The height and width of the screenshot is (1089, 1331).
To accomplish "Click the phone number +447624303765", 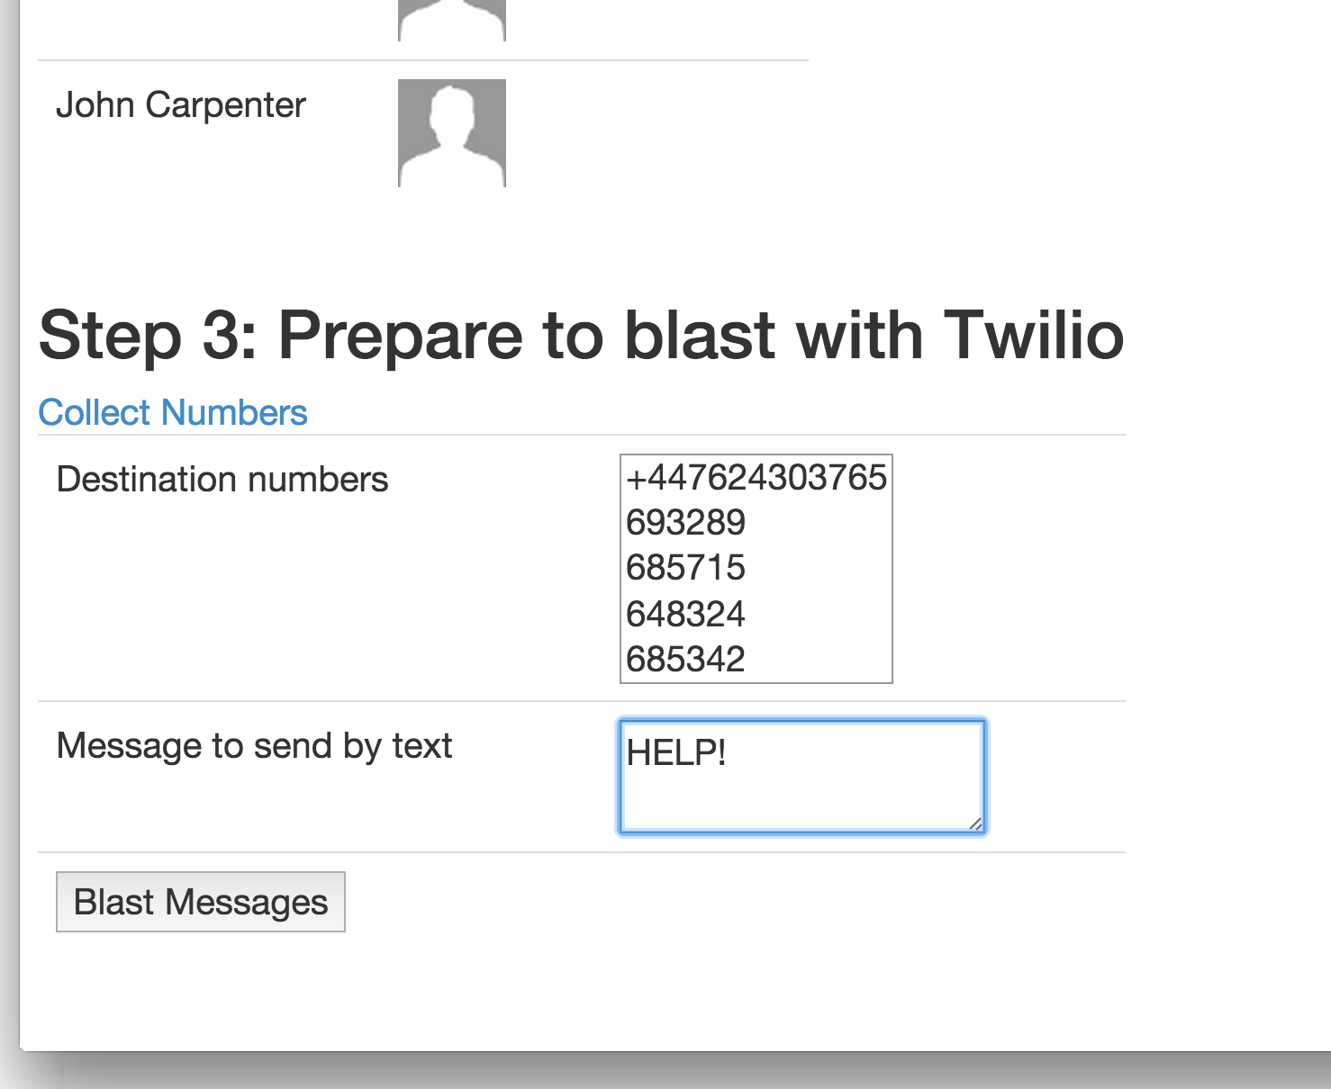I will 756,478.
